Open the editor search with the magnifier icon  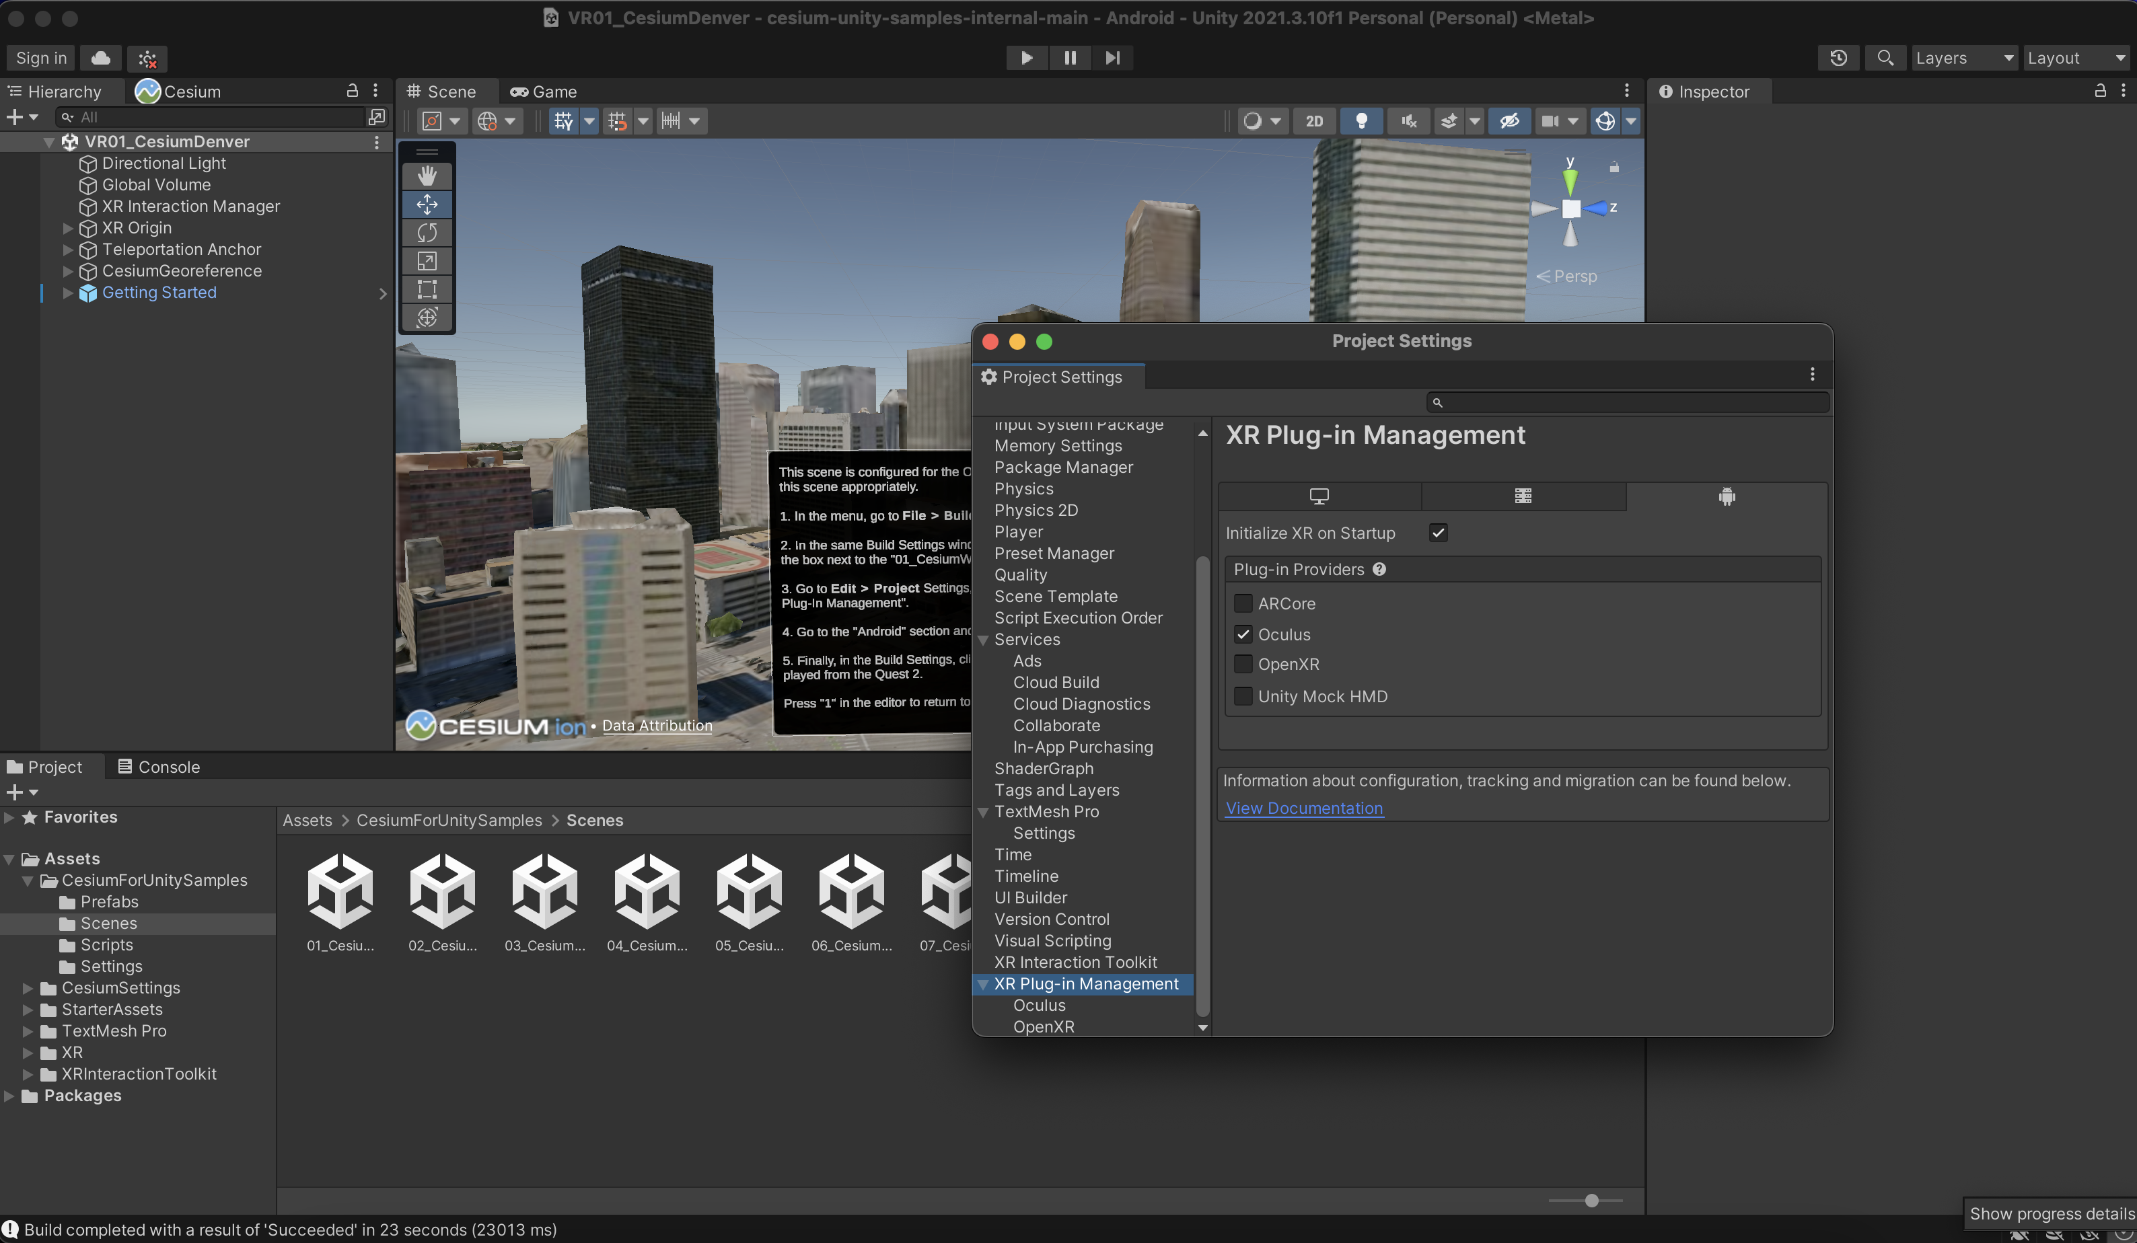click(x=1885, y=58)
